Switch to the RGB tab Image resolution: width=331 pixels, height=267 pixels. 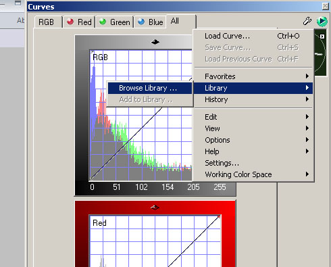point(48,22)
